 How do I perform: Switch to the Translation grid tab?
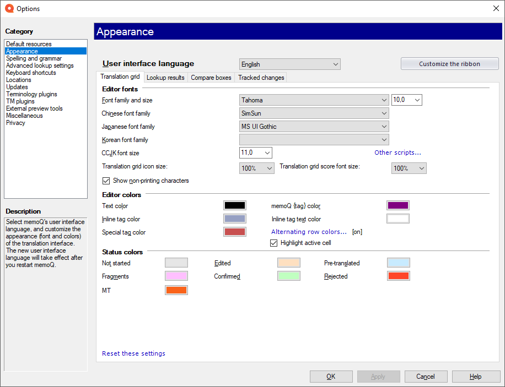tap(120, 77)
